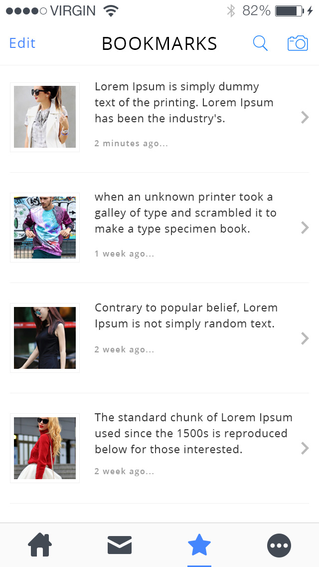Open thumbnail of woman in red sweater
This screenshot has height=567, width=319.
(45, 448)
